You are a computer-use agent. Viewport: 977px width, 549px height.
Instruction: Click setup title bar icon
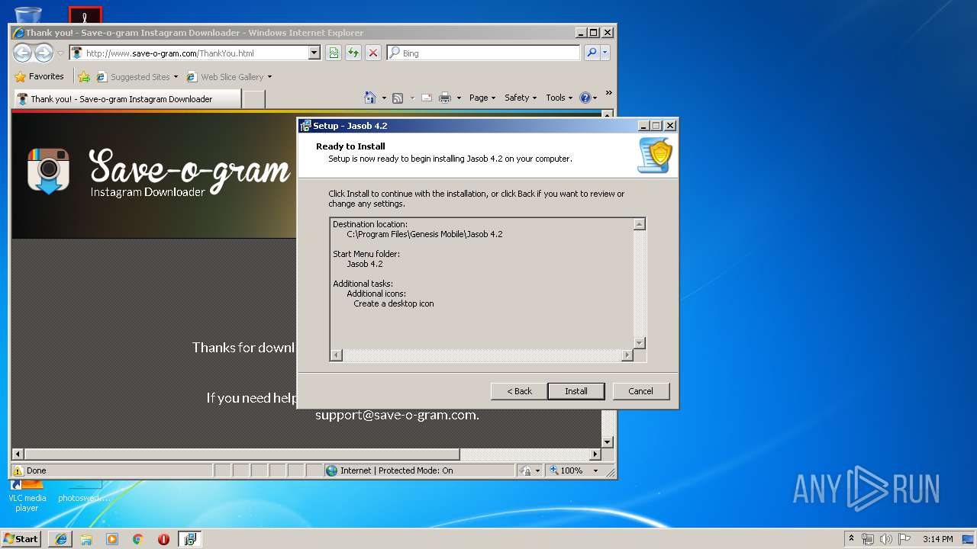point(306,126)
